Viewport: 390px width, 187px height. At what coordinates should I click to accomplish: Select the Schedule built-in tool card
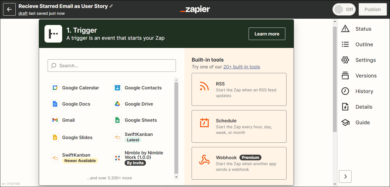click(239, 126)
